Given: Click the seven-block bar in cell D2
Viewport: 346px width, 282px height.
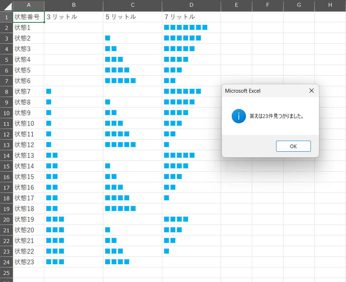Looking at the screenshot, I should [x=186, y=27].
